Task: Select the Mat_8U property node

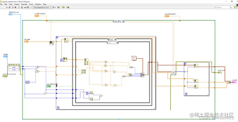Action: click(14, 65)
